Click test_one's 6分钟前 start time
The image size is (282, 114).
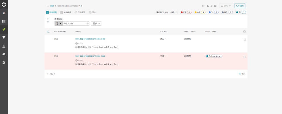point(187,39)
